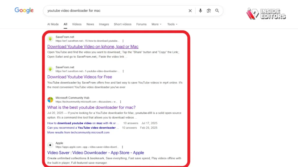Open "Can you recommend a YouTube video downloader" sublink
Viewport: 298px width, 167px height.
[83, 128]
